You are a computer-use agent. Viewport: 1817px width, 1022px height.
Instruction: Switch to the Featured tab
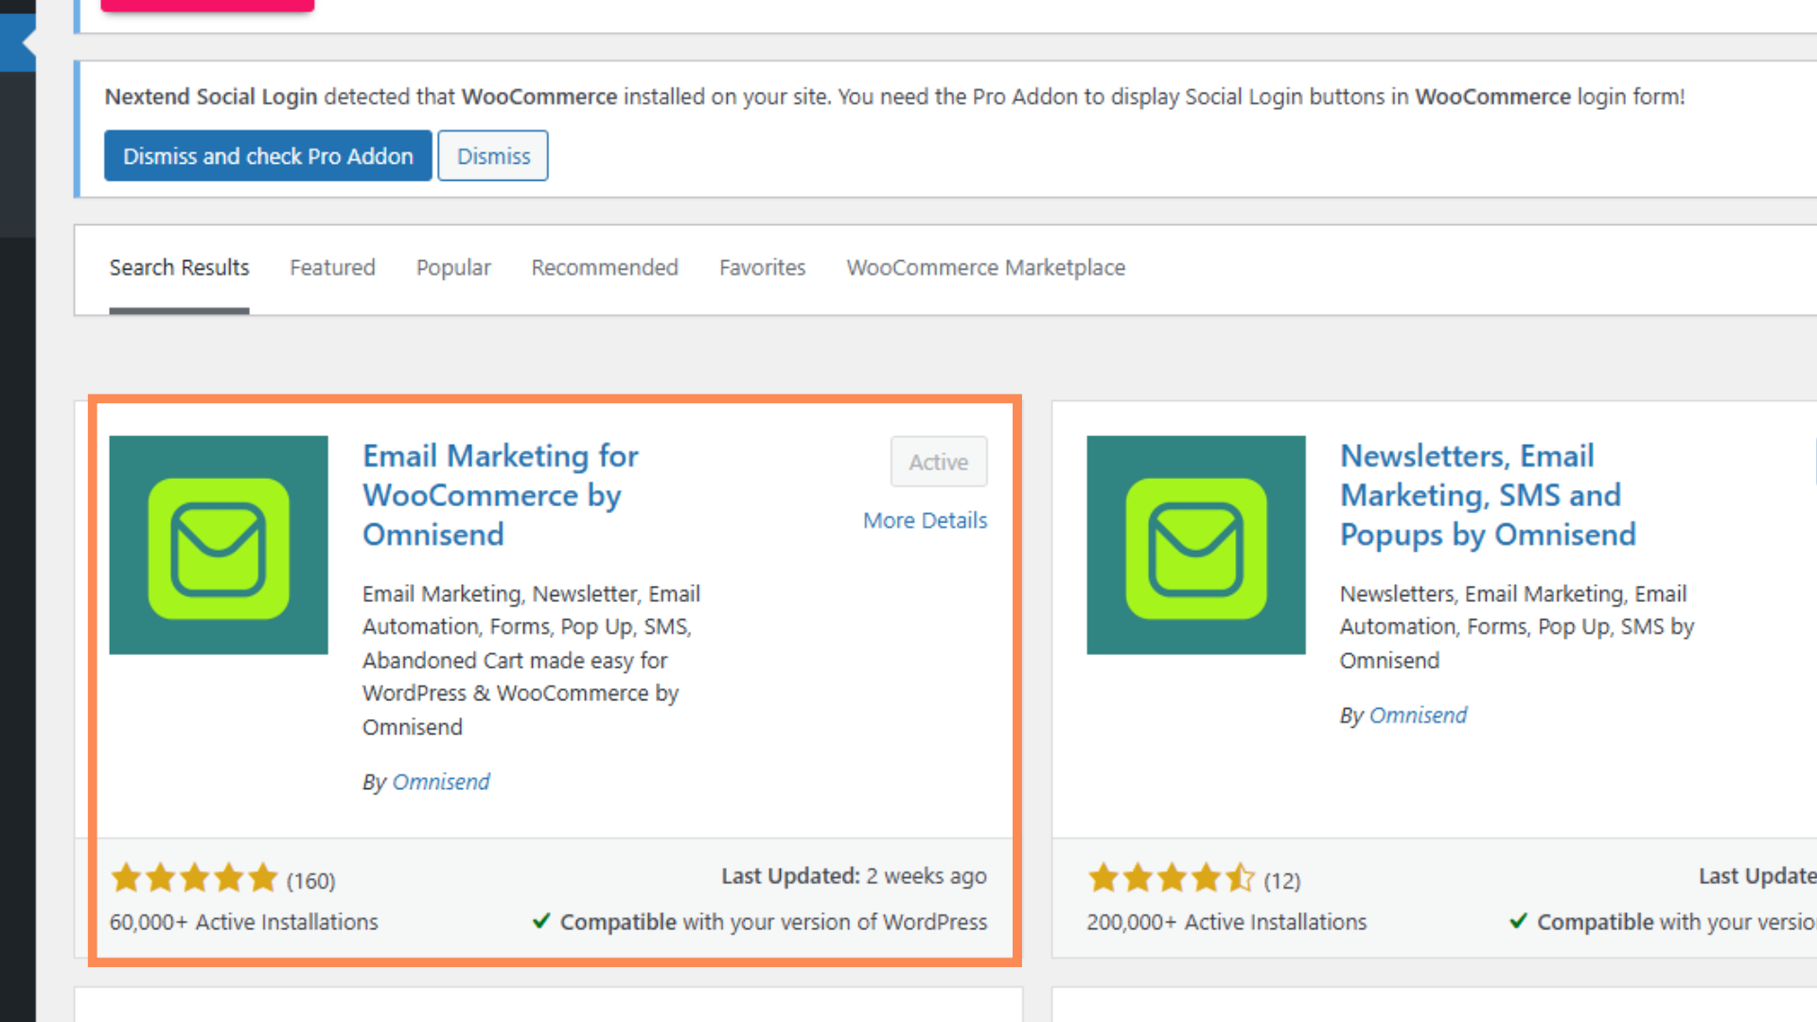332,268
